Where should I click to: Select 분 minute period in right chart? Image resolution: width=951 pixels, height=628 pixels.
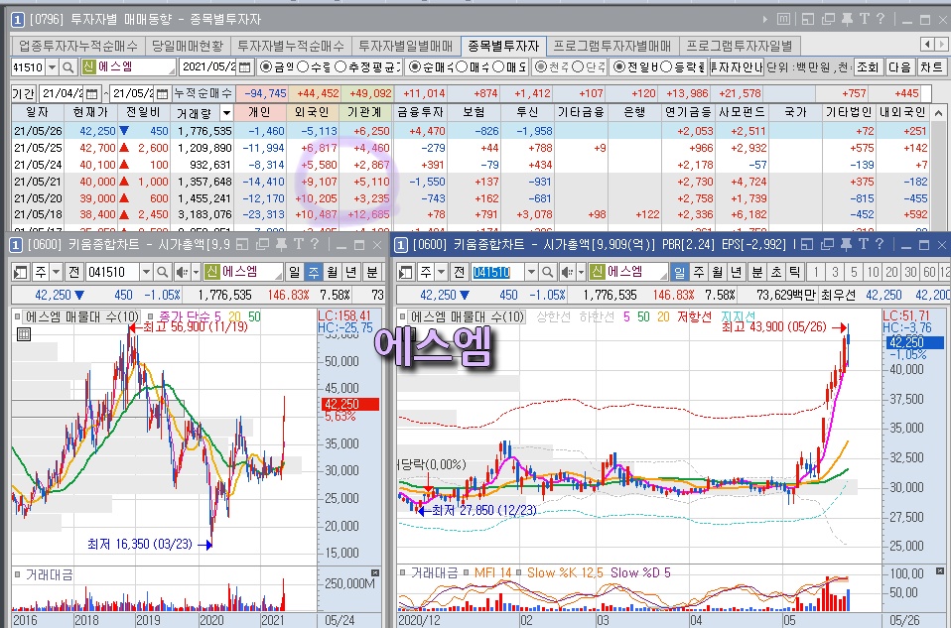pos(756,272)
